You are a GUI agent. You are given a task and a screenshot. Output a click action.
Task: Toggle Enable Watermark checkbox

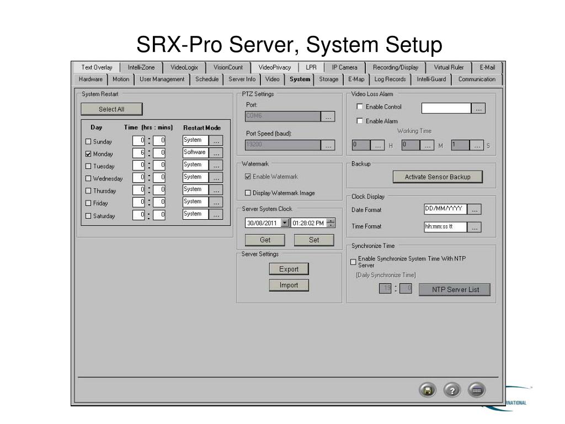pos(248,177)
